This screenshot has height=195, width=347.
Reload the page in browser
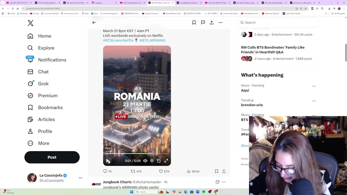(x=13, y=8)
